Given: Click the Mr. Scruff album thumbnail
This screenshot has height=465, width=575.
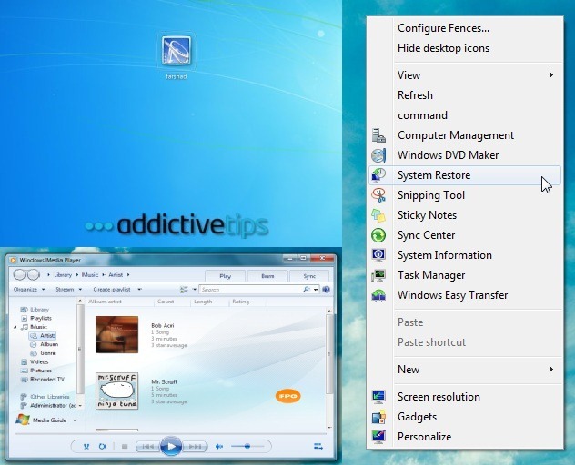Looking at the screenshot, I should tap(116, 391).
